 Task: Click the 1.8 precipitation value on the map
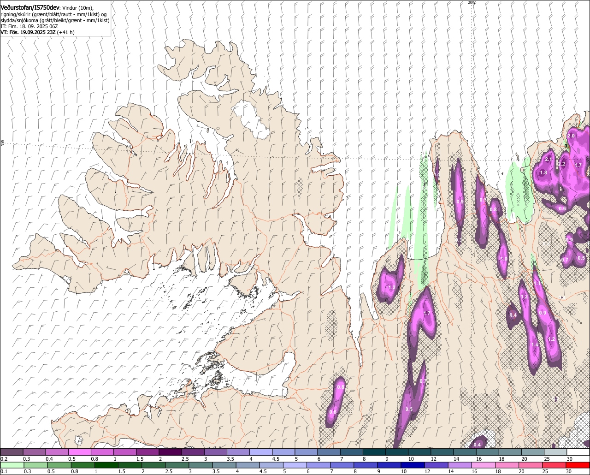coord(543,172)
